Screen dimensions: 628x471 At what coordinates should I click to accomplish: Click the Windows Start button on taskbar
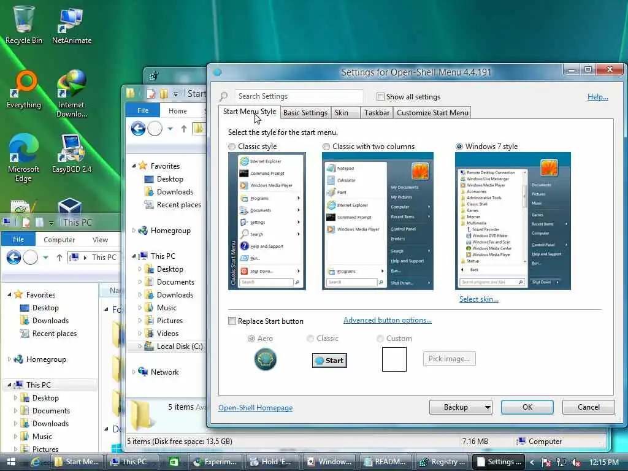(x=11, y=462)
